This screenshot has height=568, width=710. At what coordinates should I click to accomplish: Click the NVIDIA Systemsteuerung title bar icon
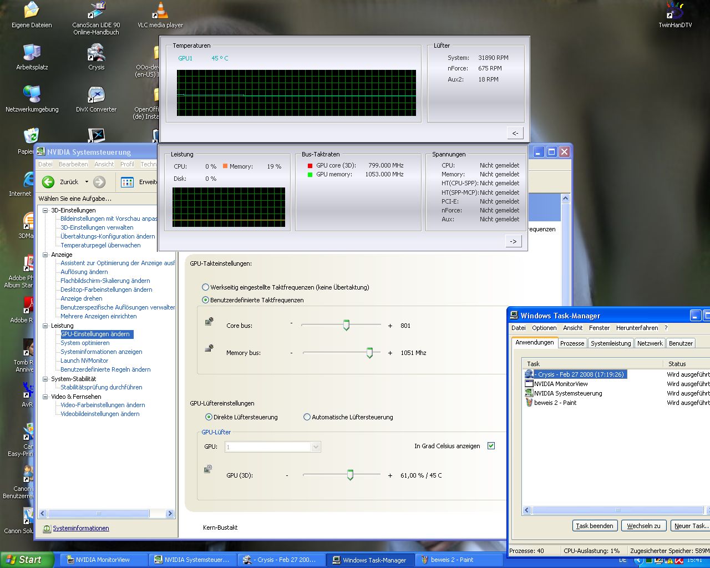pos(40,151)
